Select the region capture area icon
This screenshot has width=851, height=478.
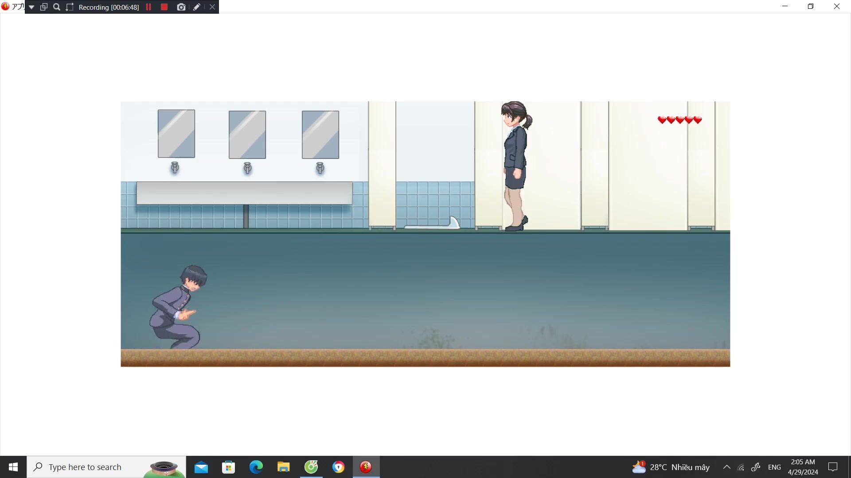tap(70, 7)
